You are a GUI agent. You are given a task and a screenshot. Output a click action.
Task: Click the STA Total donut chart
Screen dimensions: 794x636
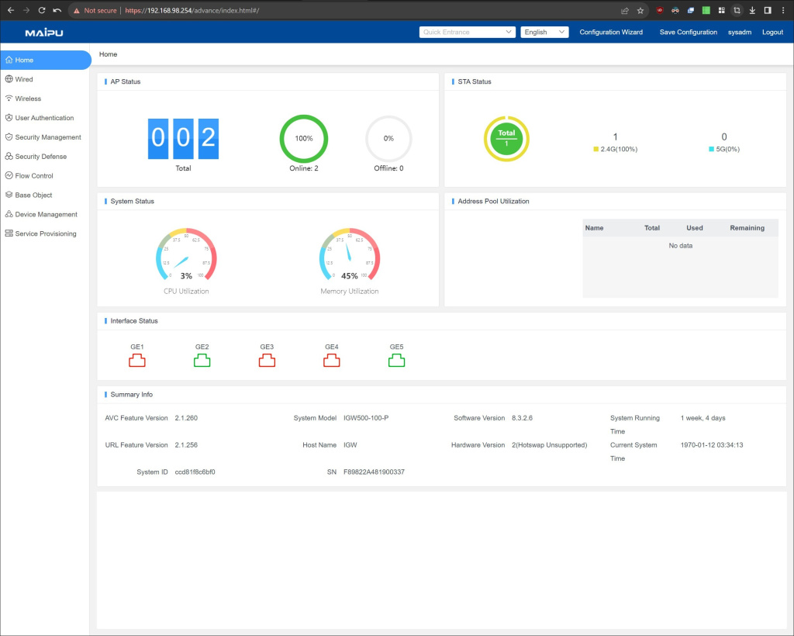click(x=506, y=138)
